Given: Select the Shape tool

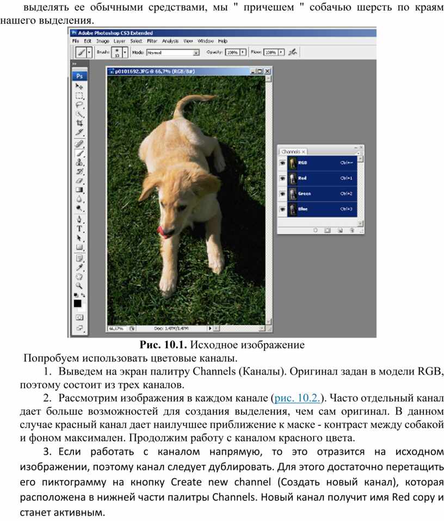Looking at the screenshot, I should [79, 247].
